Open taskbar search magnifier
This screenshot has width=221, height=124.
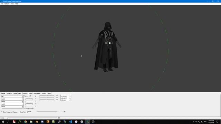[x=8, y=122]
